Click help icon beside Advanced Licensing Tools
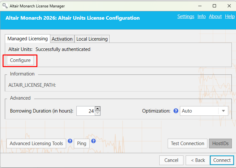This screenshot has width=236, height=168. pos(70,141)
